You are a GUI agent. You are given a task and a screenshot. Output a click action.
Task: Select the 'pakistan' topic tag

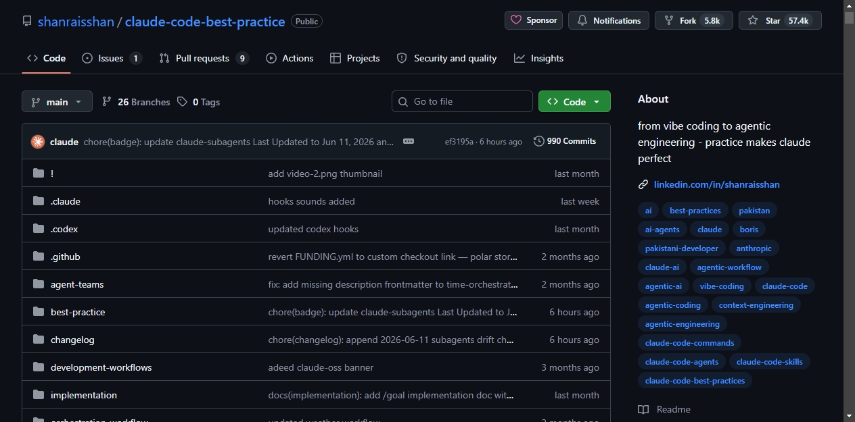point(754,211)
